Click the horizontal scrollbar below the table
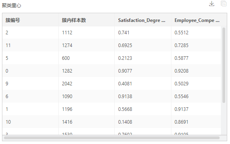The image size is (230, 144). point(112,138)
